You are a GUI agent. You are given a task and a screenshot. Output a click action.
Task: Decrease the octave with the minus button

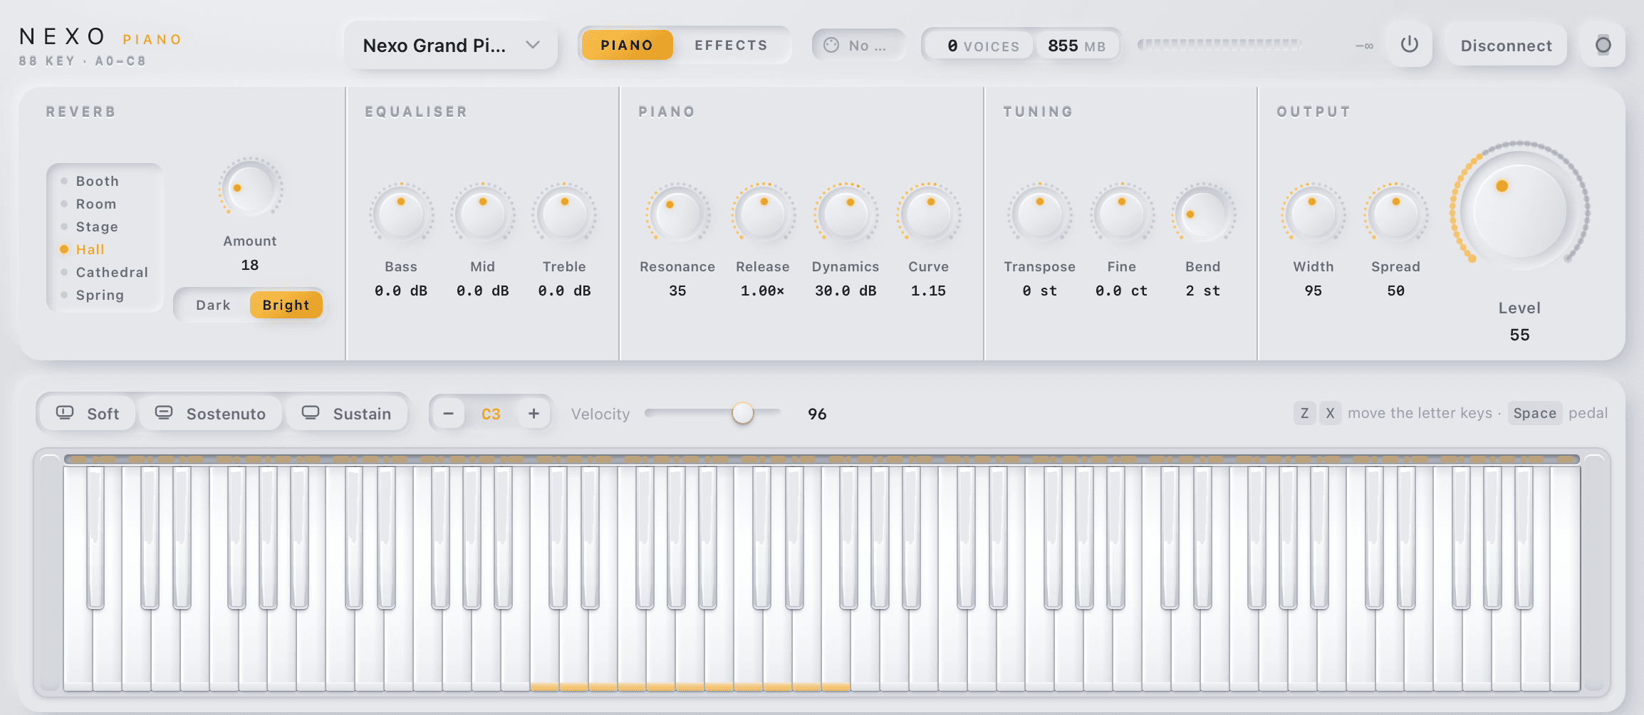click(449, 413)
